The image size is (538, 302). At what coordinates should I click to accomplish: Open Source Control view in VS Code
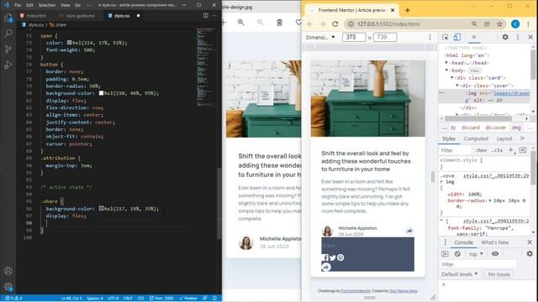click(x=8, y=49)
